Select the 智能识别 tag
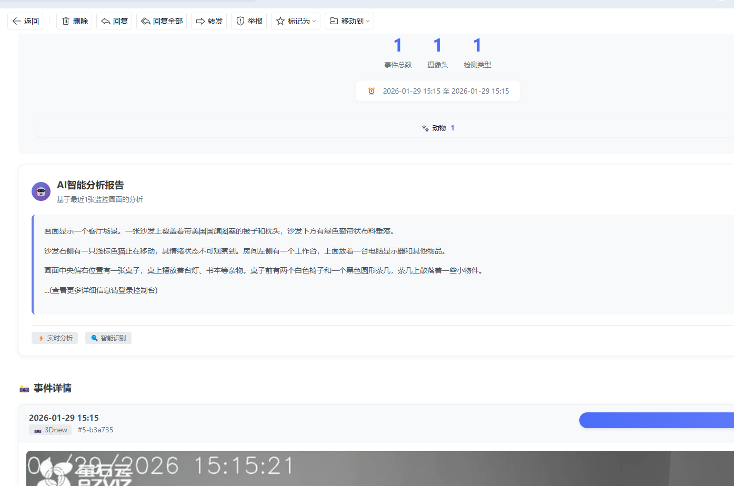Viewport: 734px width, 486px height. (x=108, y=338)
